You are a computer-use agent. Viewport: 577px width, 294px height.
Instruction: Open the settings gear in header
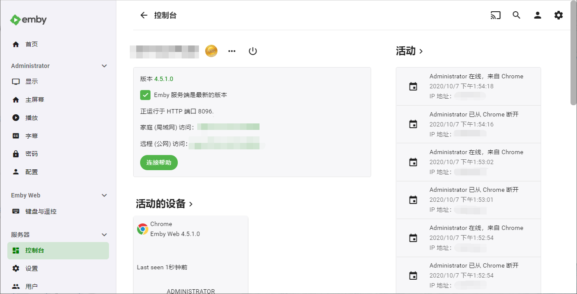coord(559,15)
